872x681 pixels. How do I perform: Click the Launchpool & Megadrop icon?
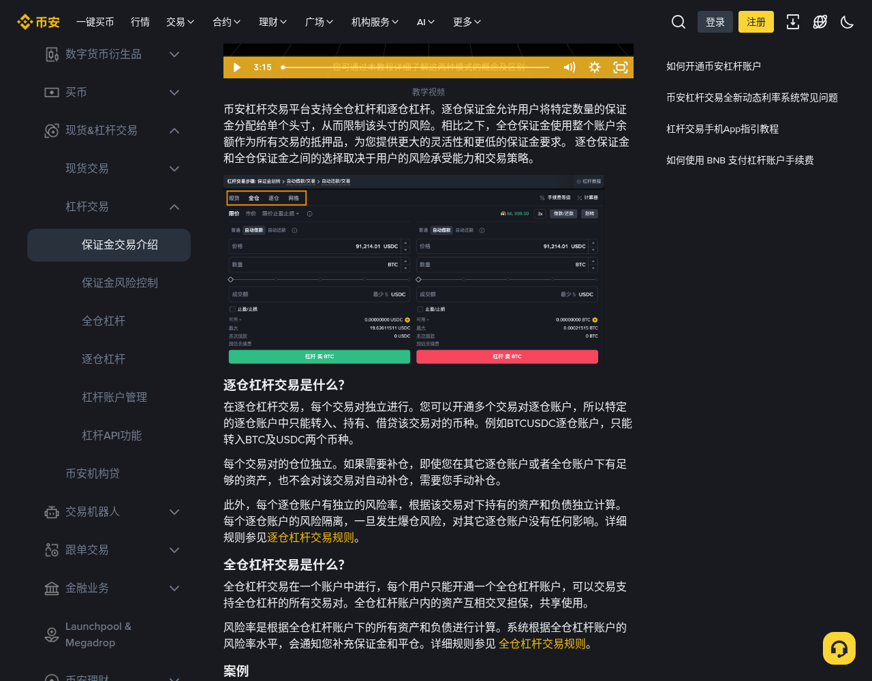(52, 635)
